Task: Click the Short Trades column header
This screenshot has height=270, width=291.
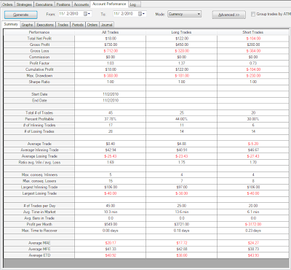Action: [x=253, y=32]
